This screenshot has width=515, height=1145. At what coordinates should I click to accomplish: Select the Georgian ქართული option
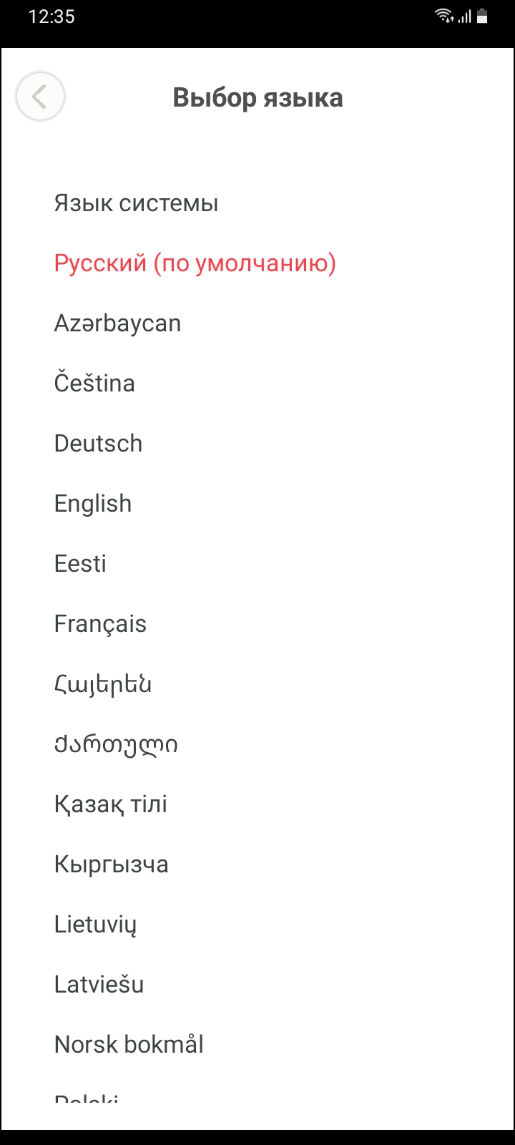pyautogui.click(x=116, y=744)
